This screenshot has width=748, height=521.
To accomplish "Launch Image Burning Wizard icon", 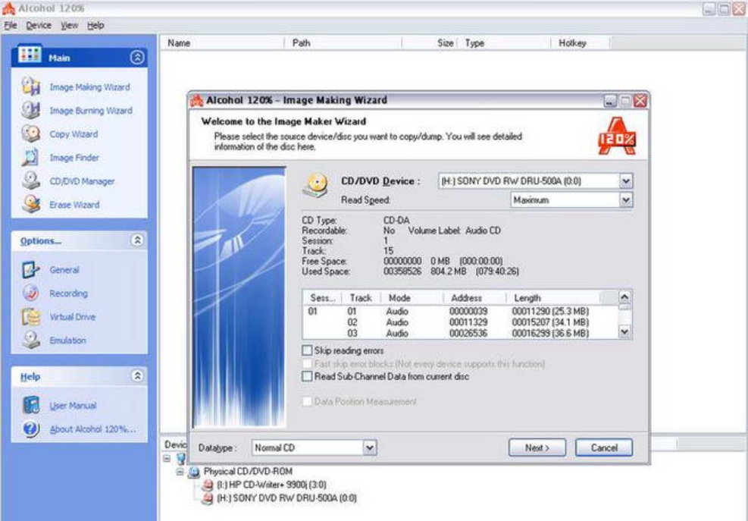I will 30,110.
